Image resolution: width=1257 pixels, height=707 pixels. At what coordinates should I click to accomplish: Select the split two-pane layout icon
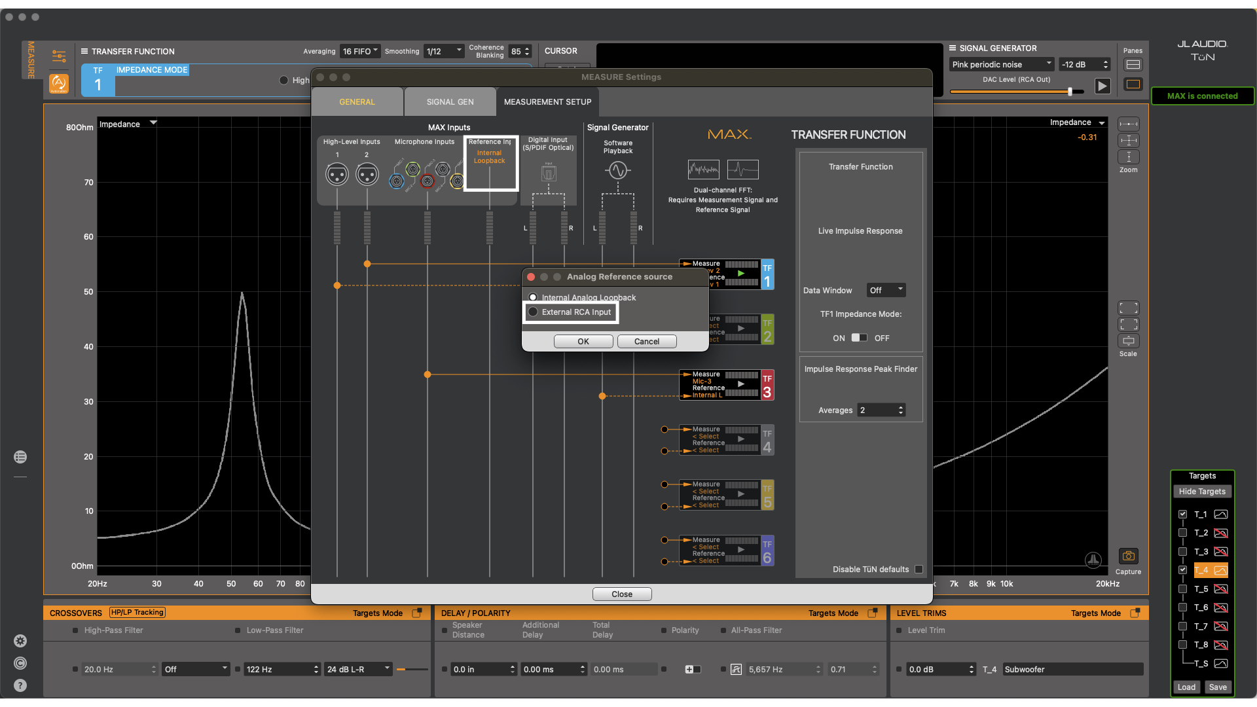coord(1133,65)
